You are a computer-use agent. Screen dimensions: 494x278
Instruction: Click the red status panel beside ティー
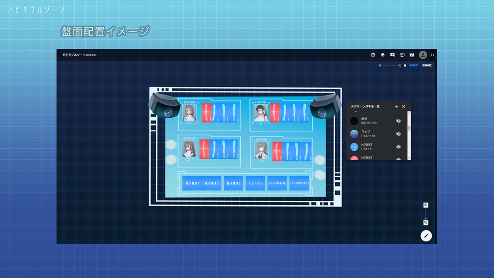[206, 112]
